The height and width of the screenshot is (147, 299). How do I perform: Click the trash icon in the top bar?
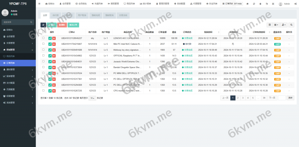(260, 4)
